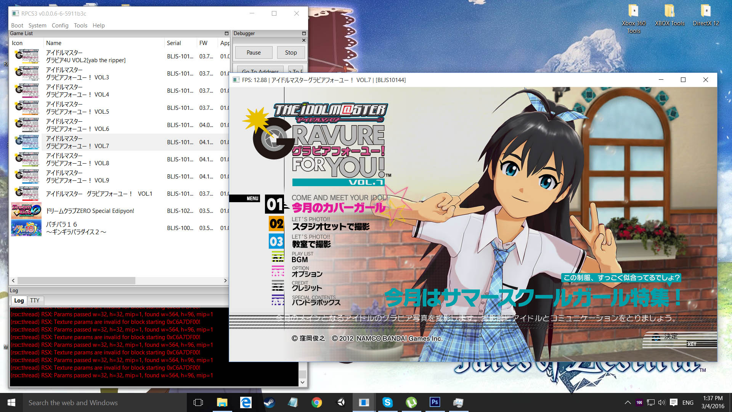Open the Action Center notifications icon

(x=674, y=402)
